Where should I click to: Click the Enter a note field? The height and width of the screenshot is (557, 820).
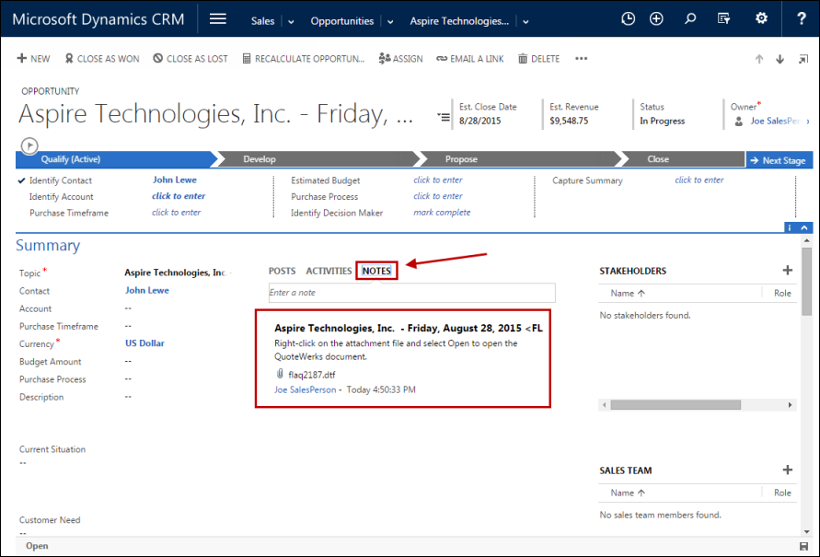click(x=411, y=293)
